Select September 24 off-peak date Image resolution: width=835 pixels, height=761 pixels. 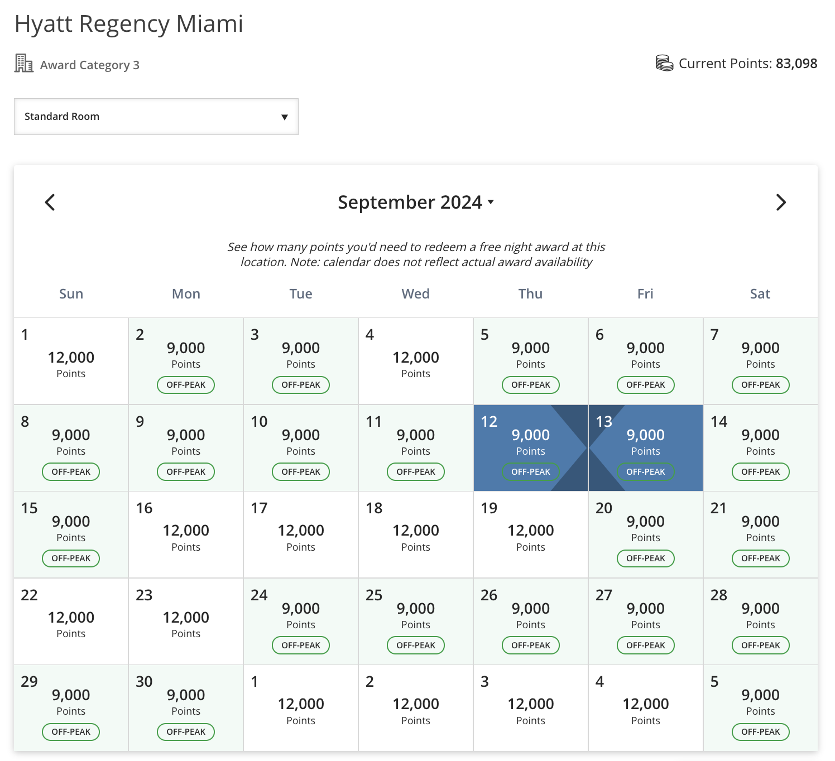click(301, 622)
